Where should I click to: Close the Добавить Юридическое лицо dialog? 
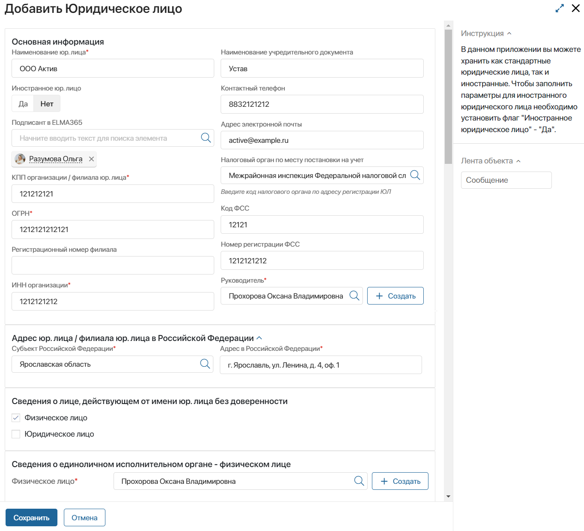[576, 9]
